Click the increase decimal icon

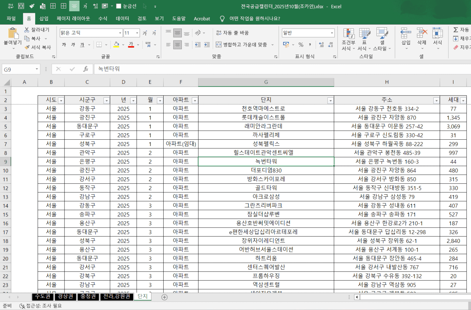tap(321, 45)
